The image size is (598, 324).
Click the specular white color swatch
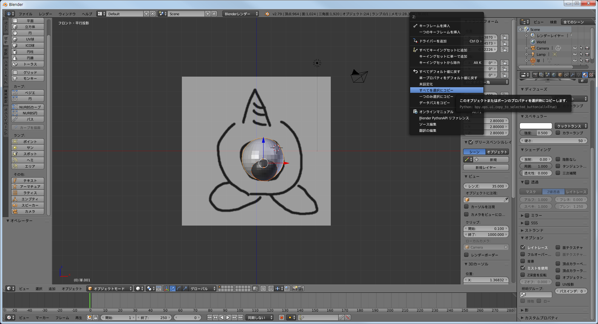pos(536,126)
